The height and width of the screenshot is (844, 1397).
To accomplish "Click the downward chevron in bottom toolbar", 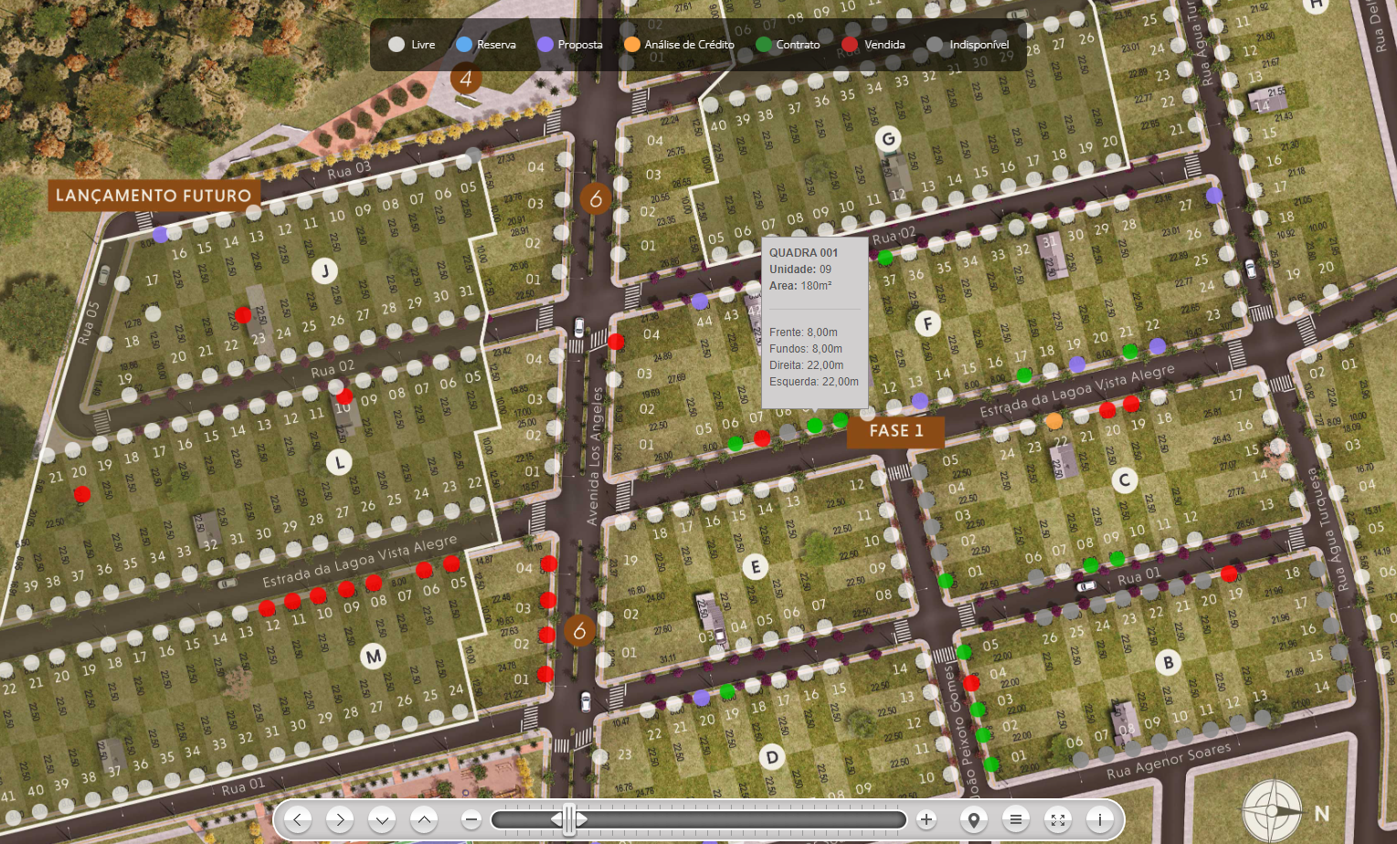I will [382, 819].
